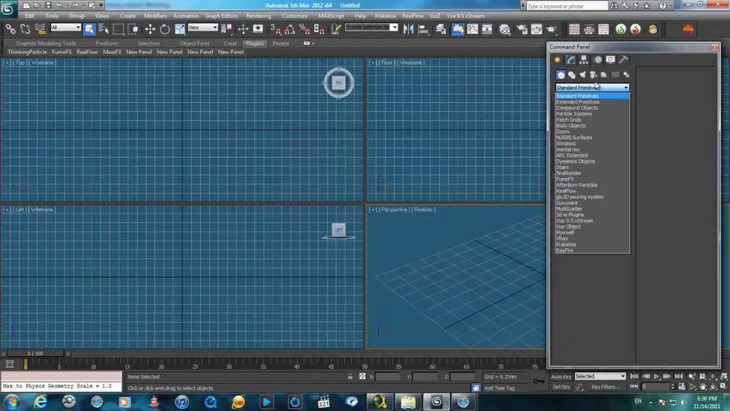
Task: Collapse the Standard Primitives dropdown arrow
Action: 626,88
